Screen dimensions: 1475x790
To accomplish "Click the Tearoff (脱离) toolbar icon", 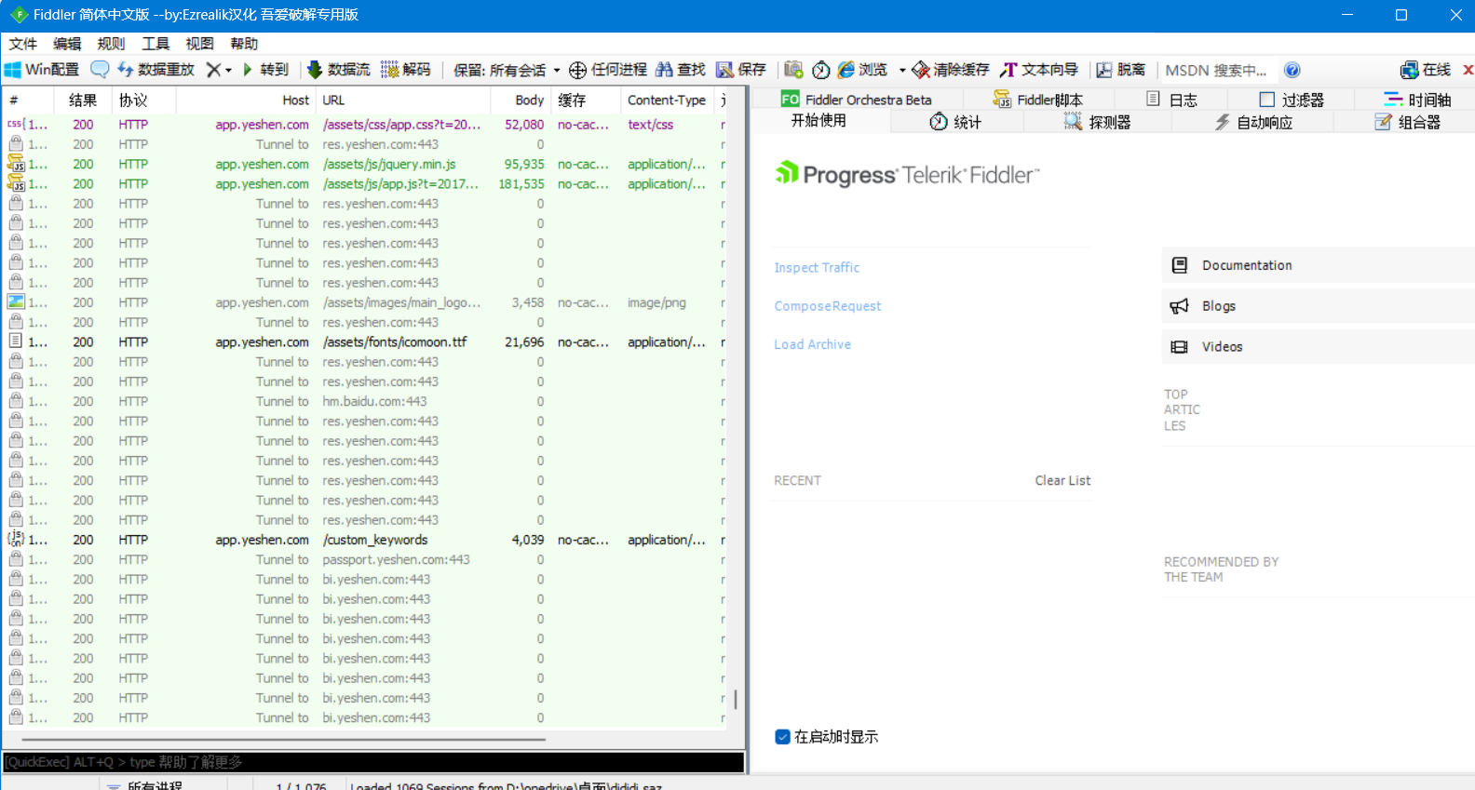I will (x=1104, y=70).
